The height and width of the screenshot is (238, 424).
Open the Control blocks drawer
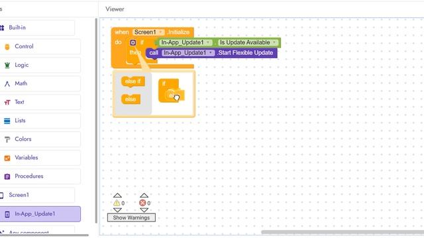(40, 46)
